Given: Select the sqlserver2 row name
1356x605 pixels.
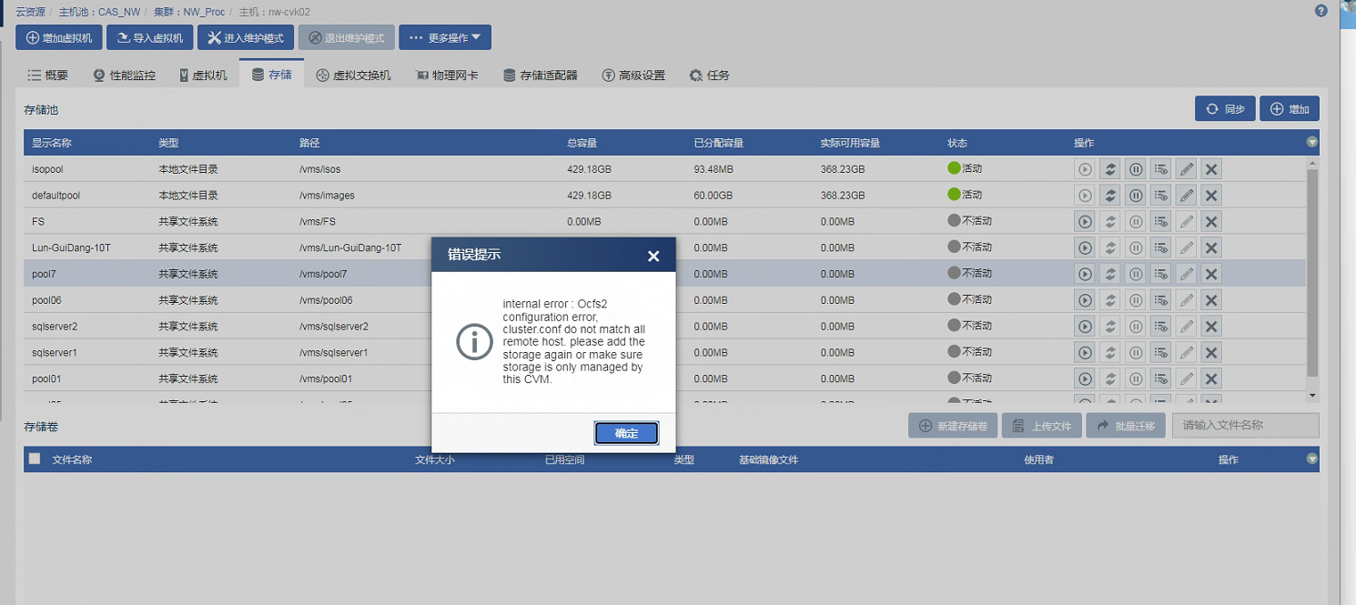Looking at the screenshot, I should click(55, 326).
